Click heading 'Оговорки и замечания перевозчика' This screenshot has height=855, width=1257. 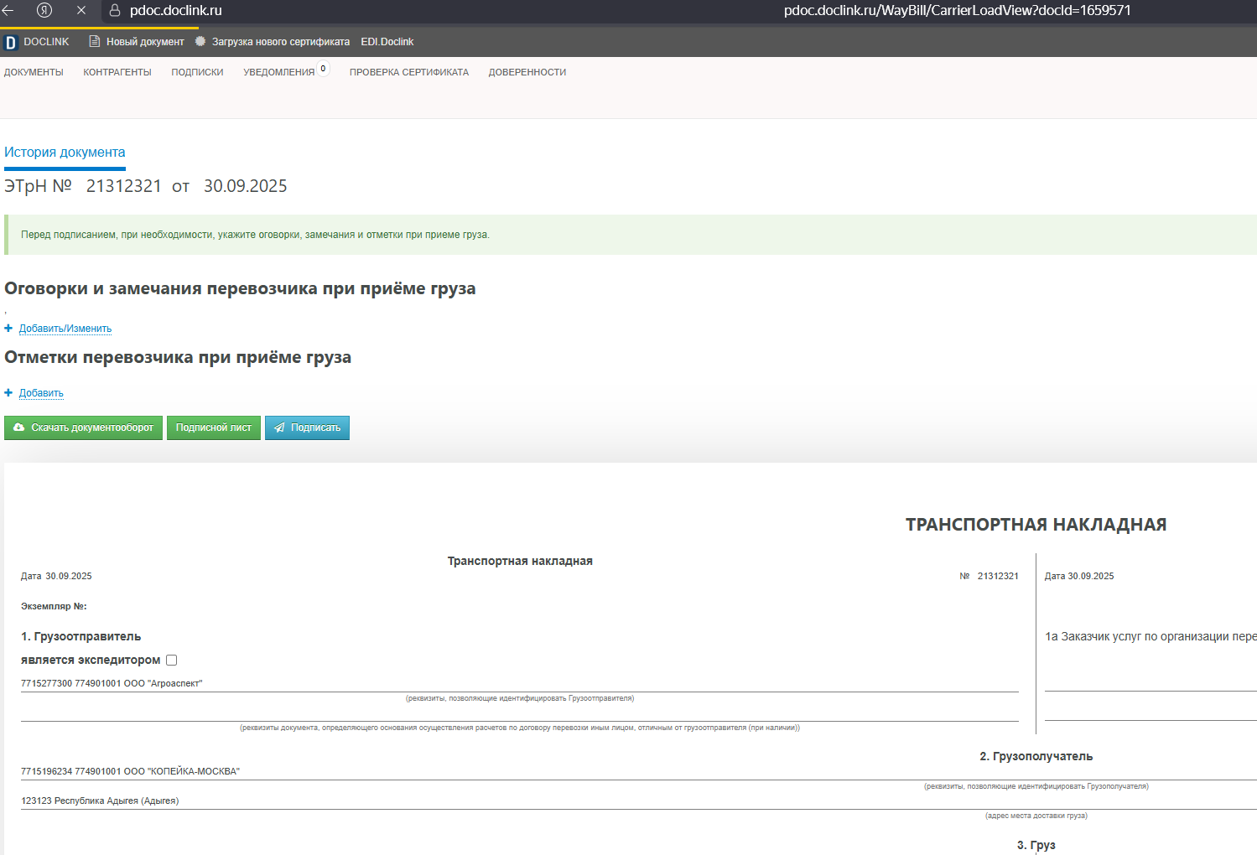[x=240, y=288]
